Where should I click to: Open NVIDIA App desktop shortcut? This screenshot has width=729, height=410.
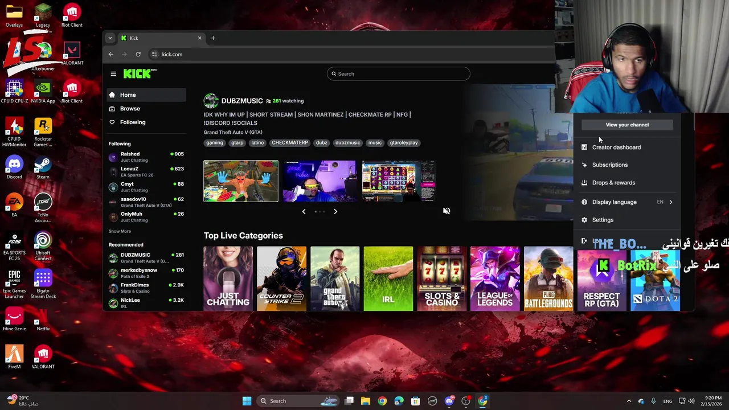pos(43,91)
